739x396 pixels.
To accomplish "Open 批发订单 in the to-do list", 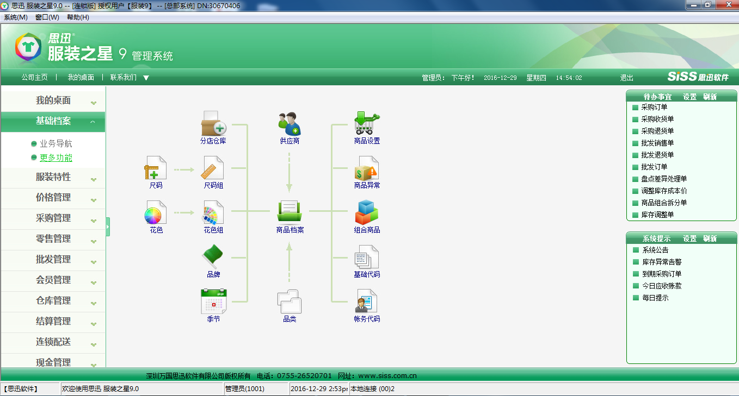I will [654, 167].
